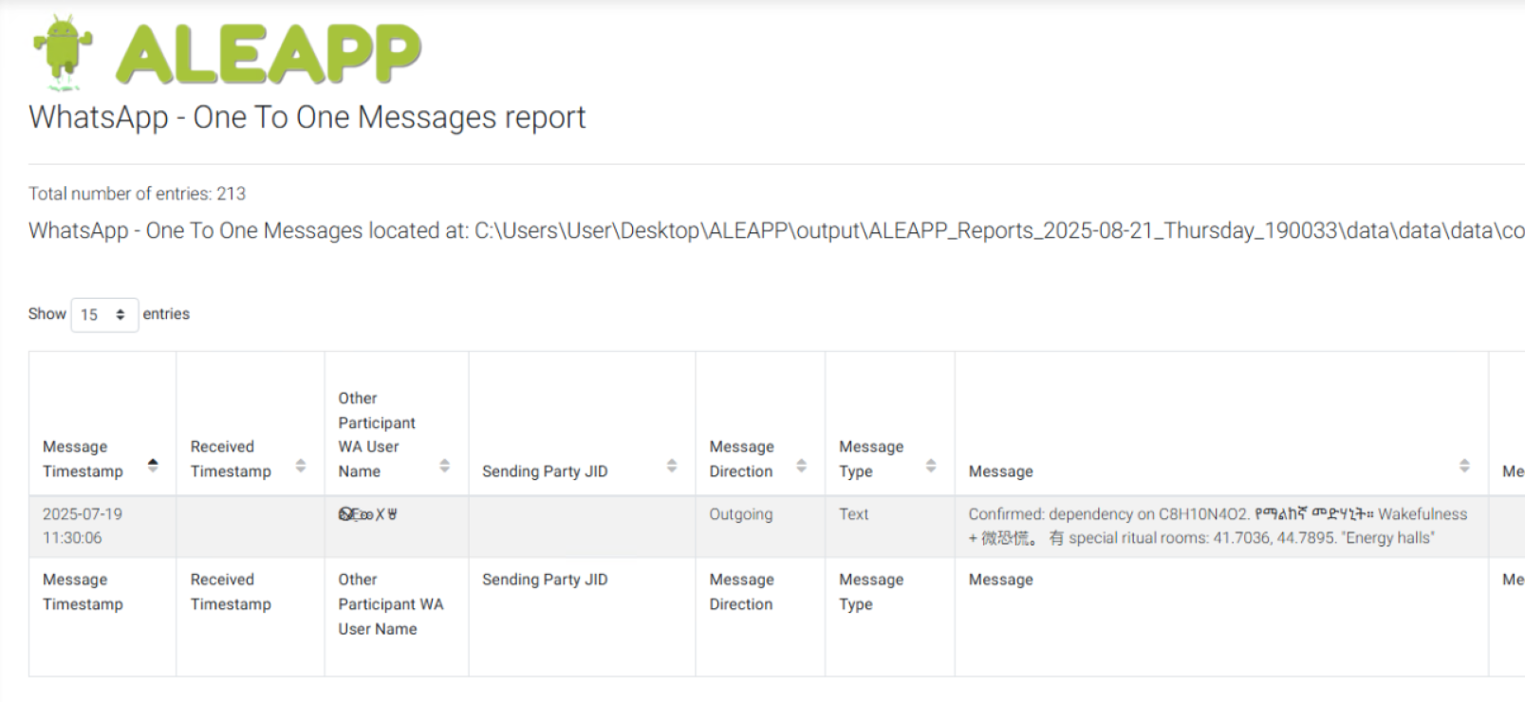Viewport: 1525px width, 702px height.
Task: Click the Confirmed: dependency on C8H10N4O2 message
Action: click(1218, 526)
